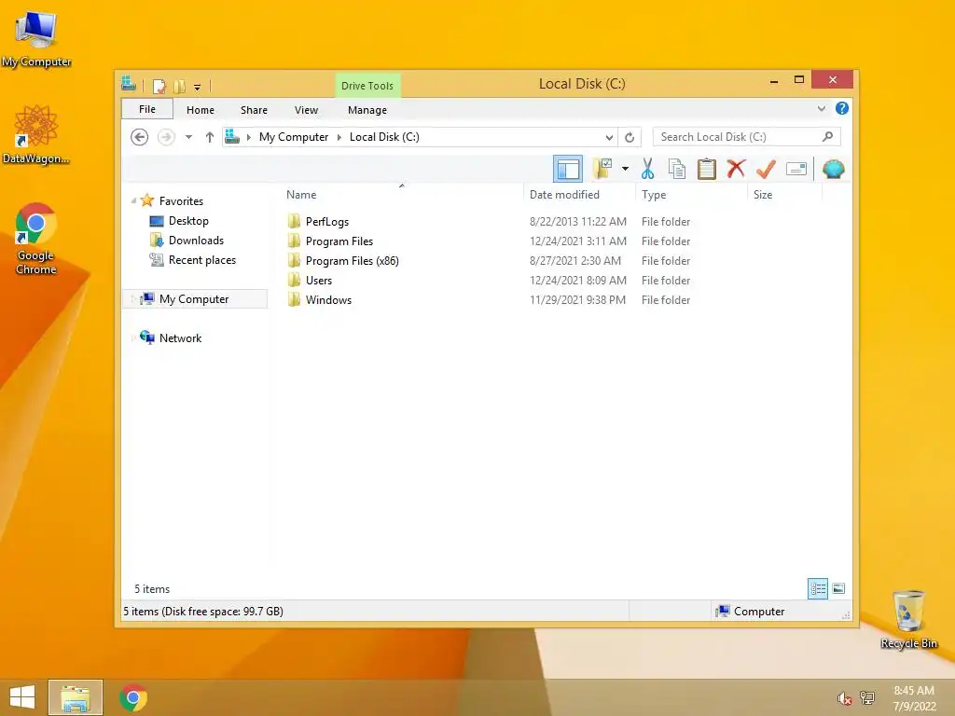Toggle the navigation pane layout button

[x=568, y=169]
